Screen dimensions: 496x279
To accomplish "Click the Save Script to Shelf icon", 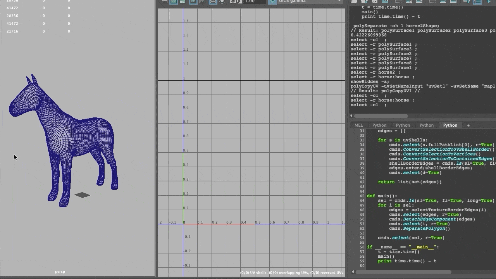I will [385, 2].
